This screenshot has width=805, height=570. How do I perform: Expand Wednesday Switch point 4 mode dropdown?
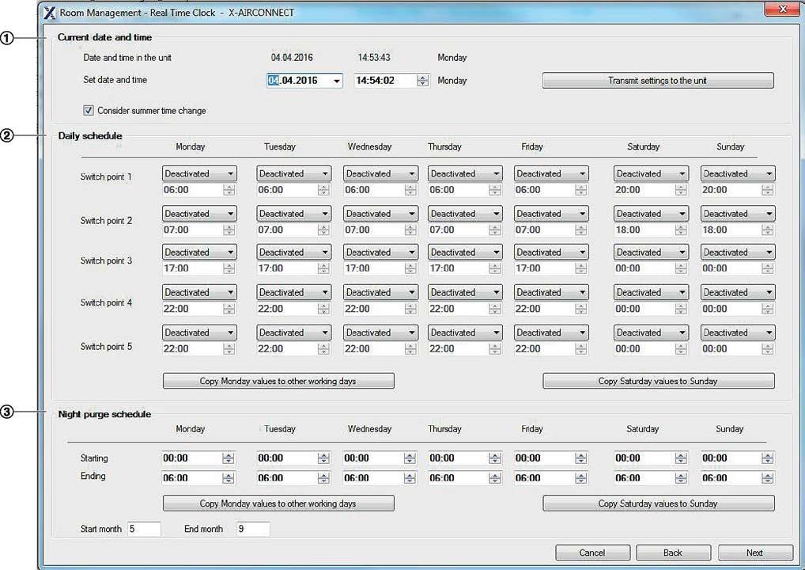(380, 292)
